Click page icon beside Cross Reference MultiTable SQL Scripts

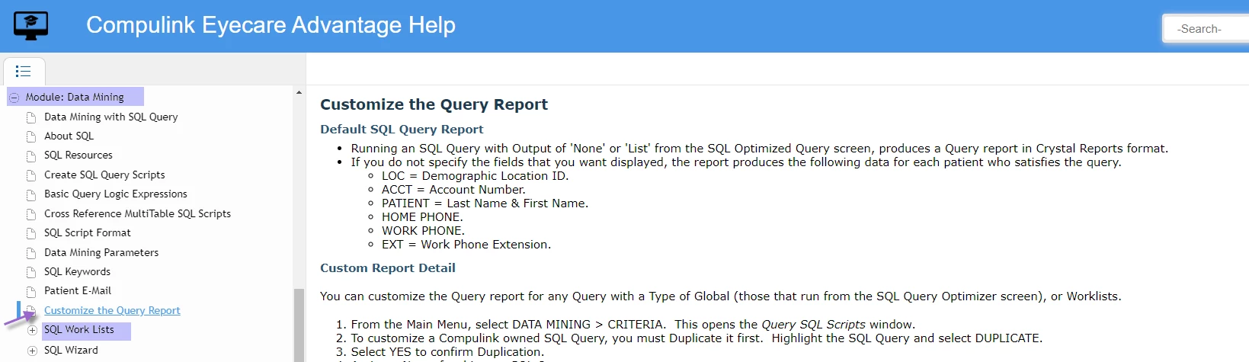(x=31, y=214)
